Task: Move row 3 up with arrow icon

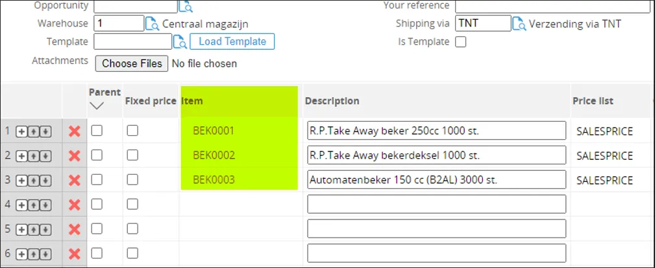Action: point(33,180)
